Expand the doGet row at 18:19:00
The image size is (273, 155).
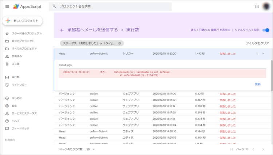click(x=164, y=94)
